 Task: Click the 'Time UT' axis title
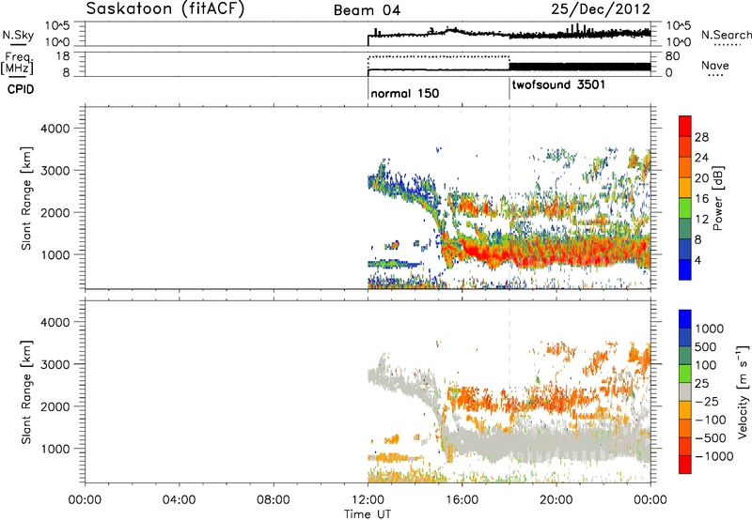pyautogui.click(x=368, y=514)
